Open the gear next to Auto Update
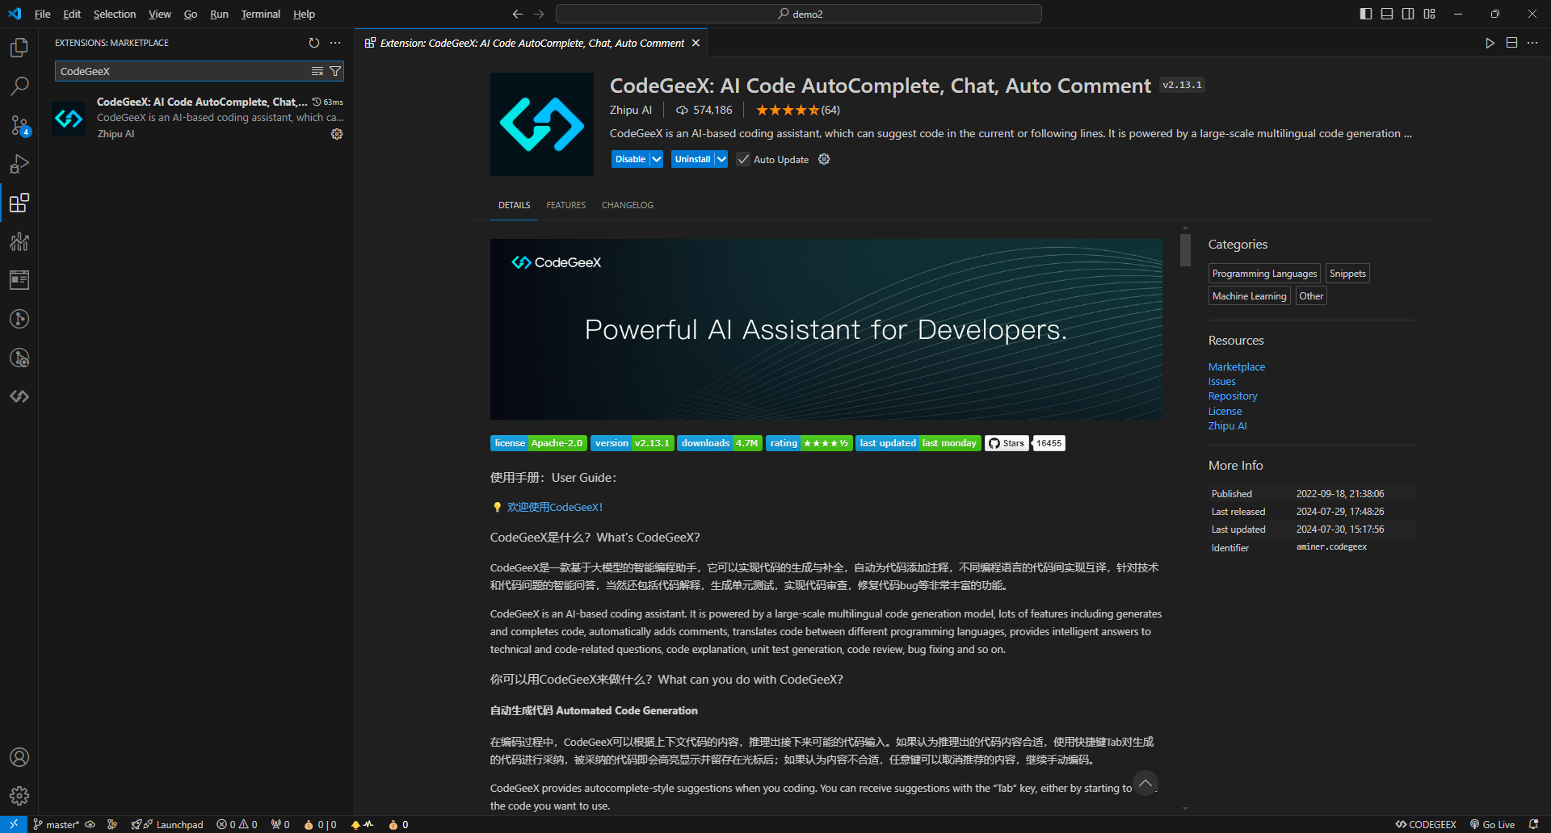Screen dimensions: 1551x833 [824, 159]
